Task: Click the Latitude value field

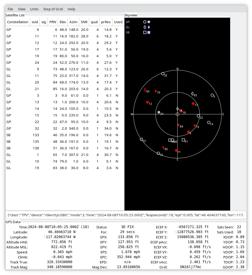Action: tap(61, 232)
